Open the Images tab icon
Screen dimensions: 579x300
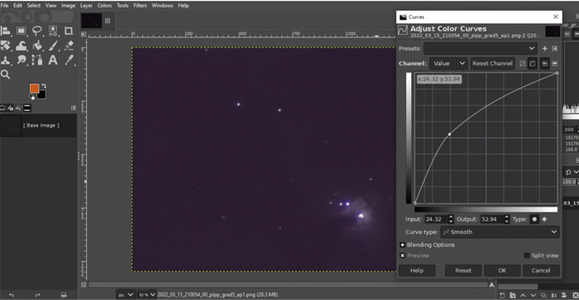click(x=27, y=108)
